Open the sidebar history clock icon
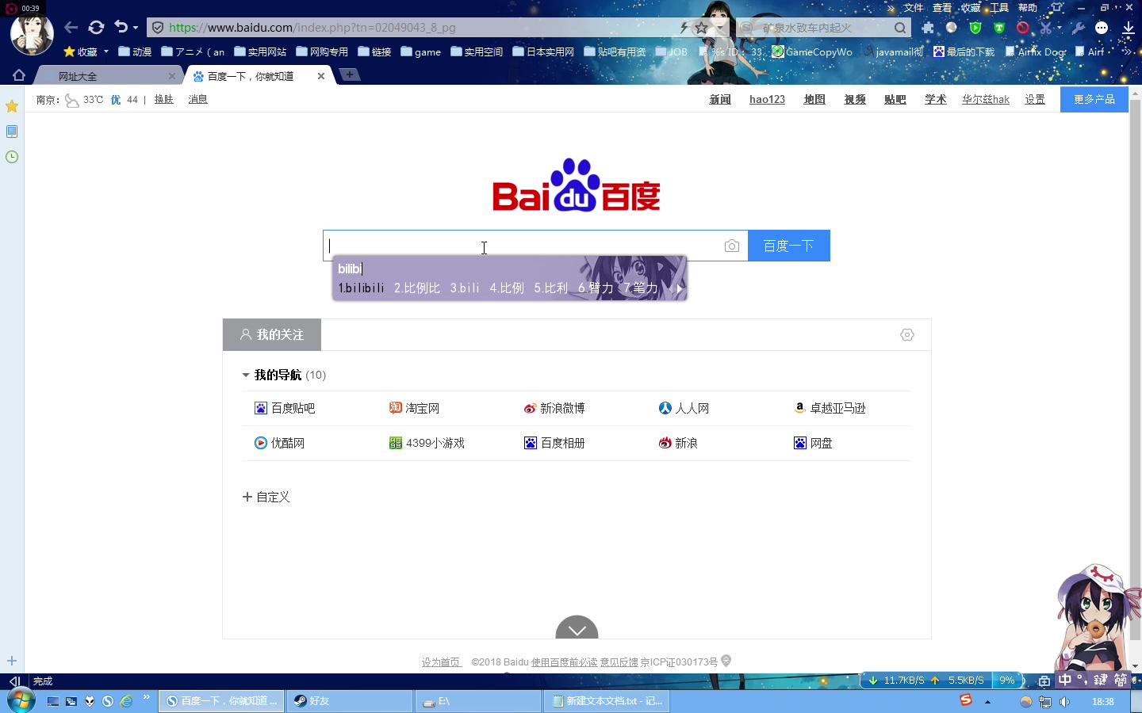1142x713 pixels. click(12, 157)
